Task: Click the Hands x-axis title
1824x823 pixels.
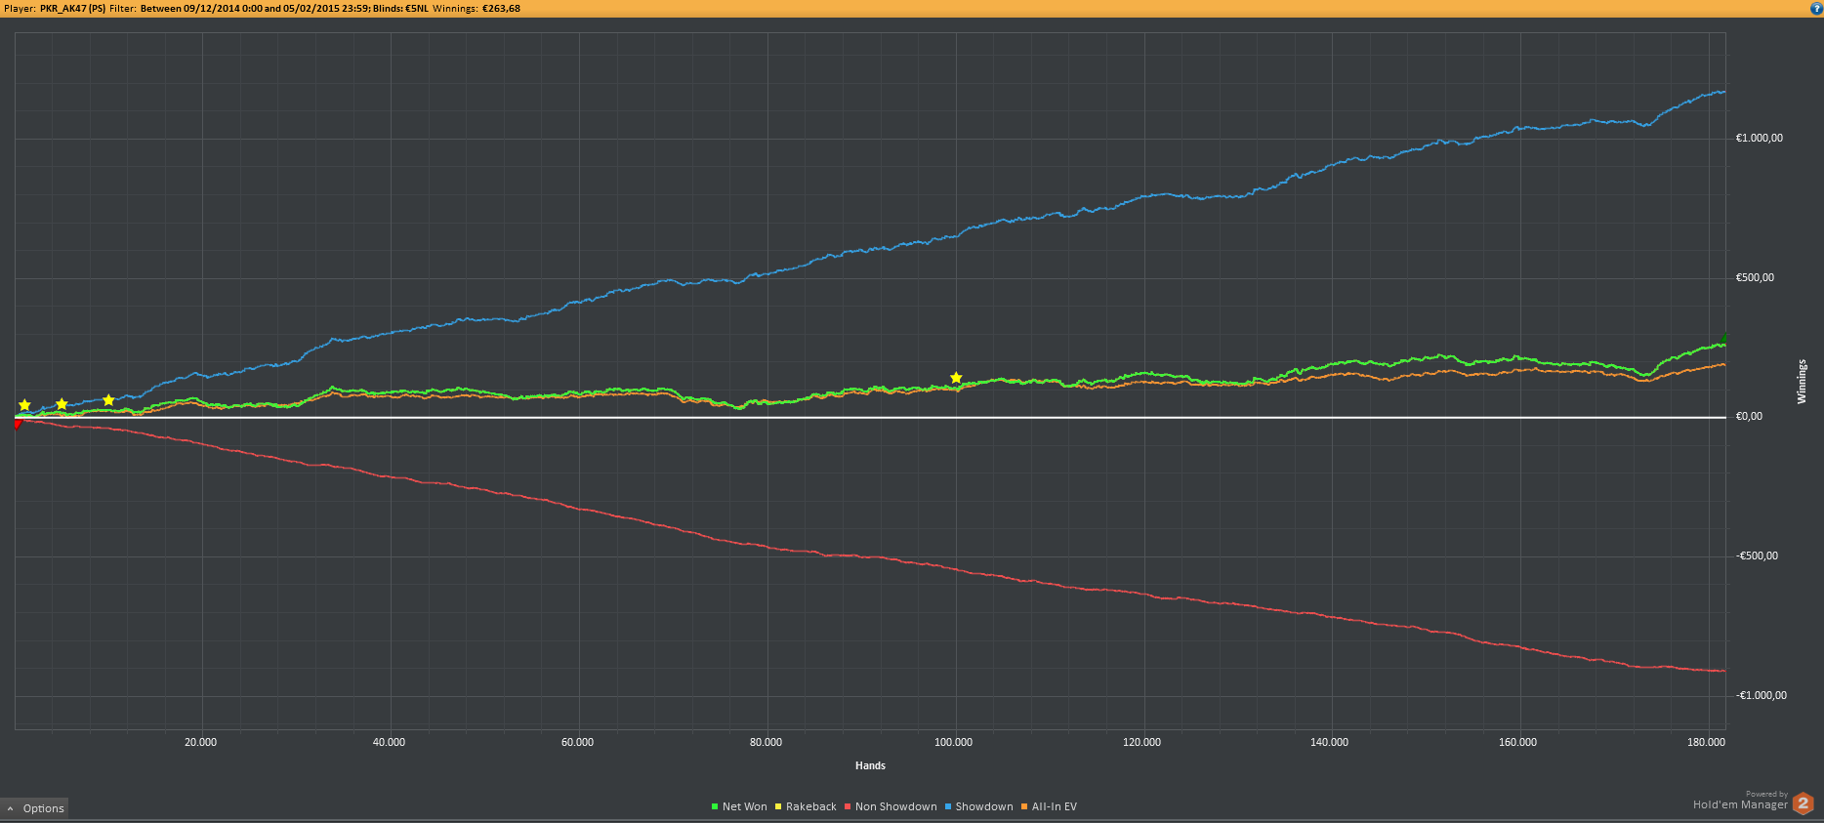Action: [x=870, y=765]
